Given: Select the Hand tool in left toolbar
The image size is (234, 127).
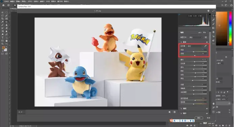Looking at the screenshot, I should tap(6, 41).
